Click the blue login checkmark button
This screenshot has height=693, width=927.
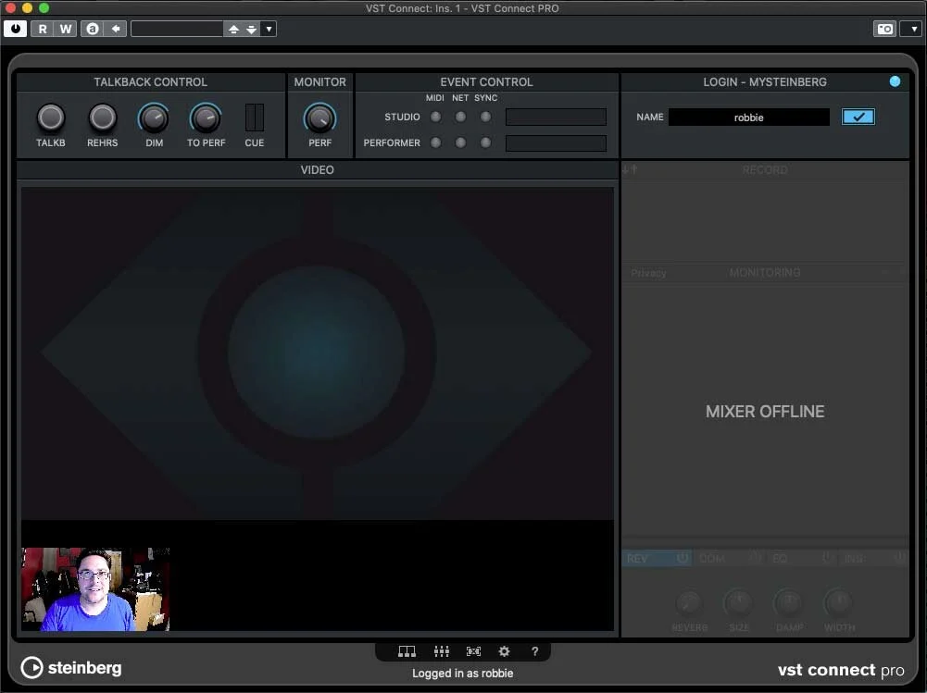(x=858, y=117)
